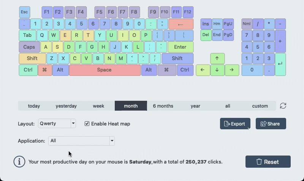Expand the Application dropdown set to All
This screenshot has width=304, height=181.
point(81,141)
